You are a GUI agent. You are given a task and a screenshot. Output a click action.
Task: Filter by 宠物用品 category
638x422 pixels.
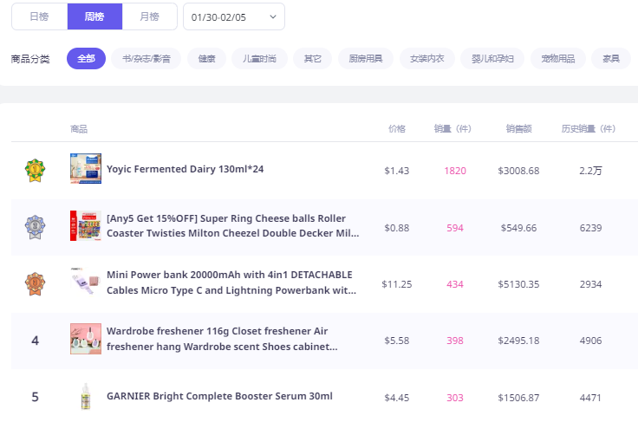coord(558,59)
